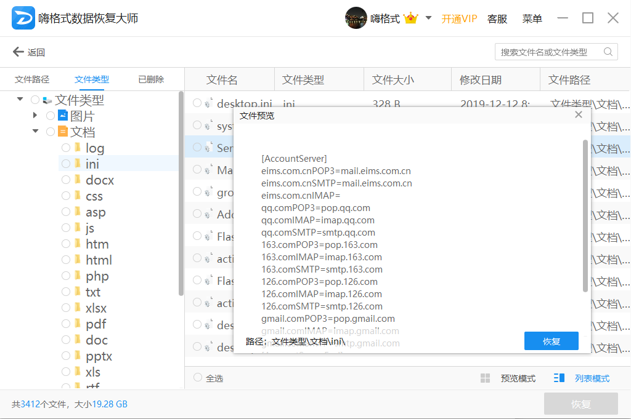The width and height of the screenshot is (631, 419).
Task: Open the user account dropdown arrow
Action: coord(429,18)
